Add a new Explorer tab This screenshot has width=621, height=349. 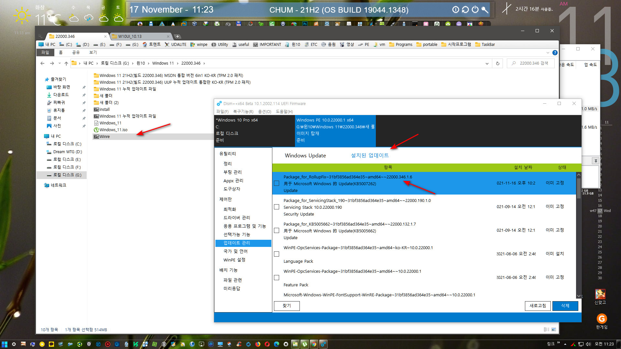click(177, 37)
